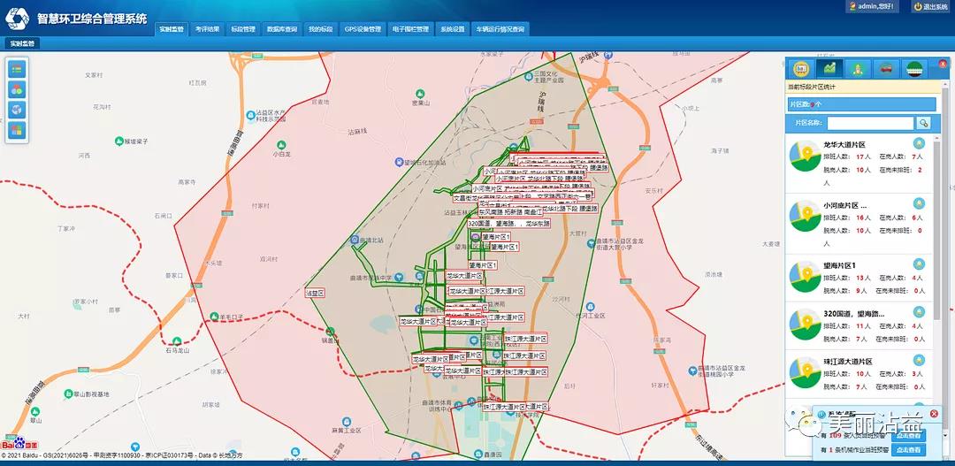Open the 车辆运行情况查询 tab

tap(500, 29)
